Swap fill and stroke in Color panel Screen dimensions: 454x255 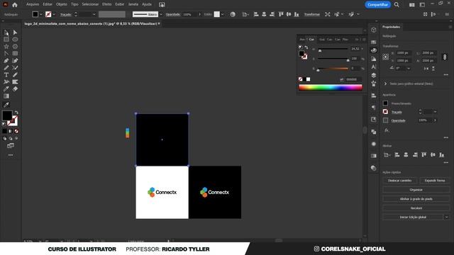point(306,47)
